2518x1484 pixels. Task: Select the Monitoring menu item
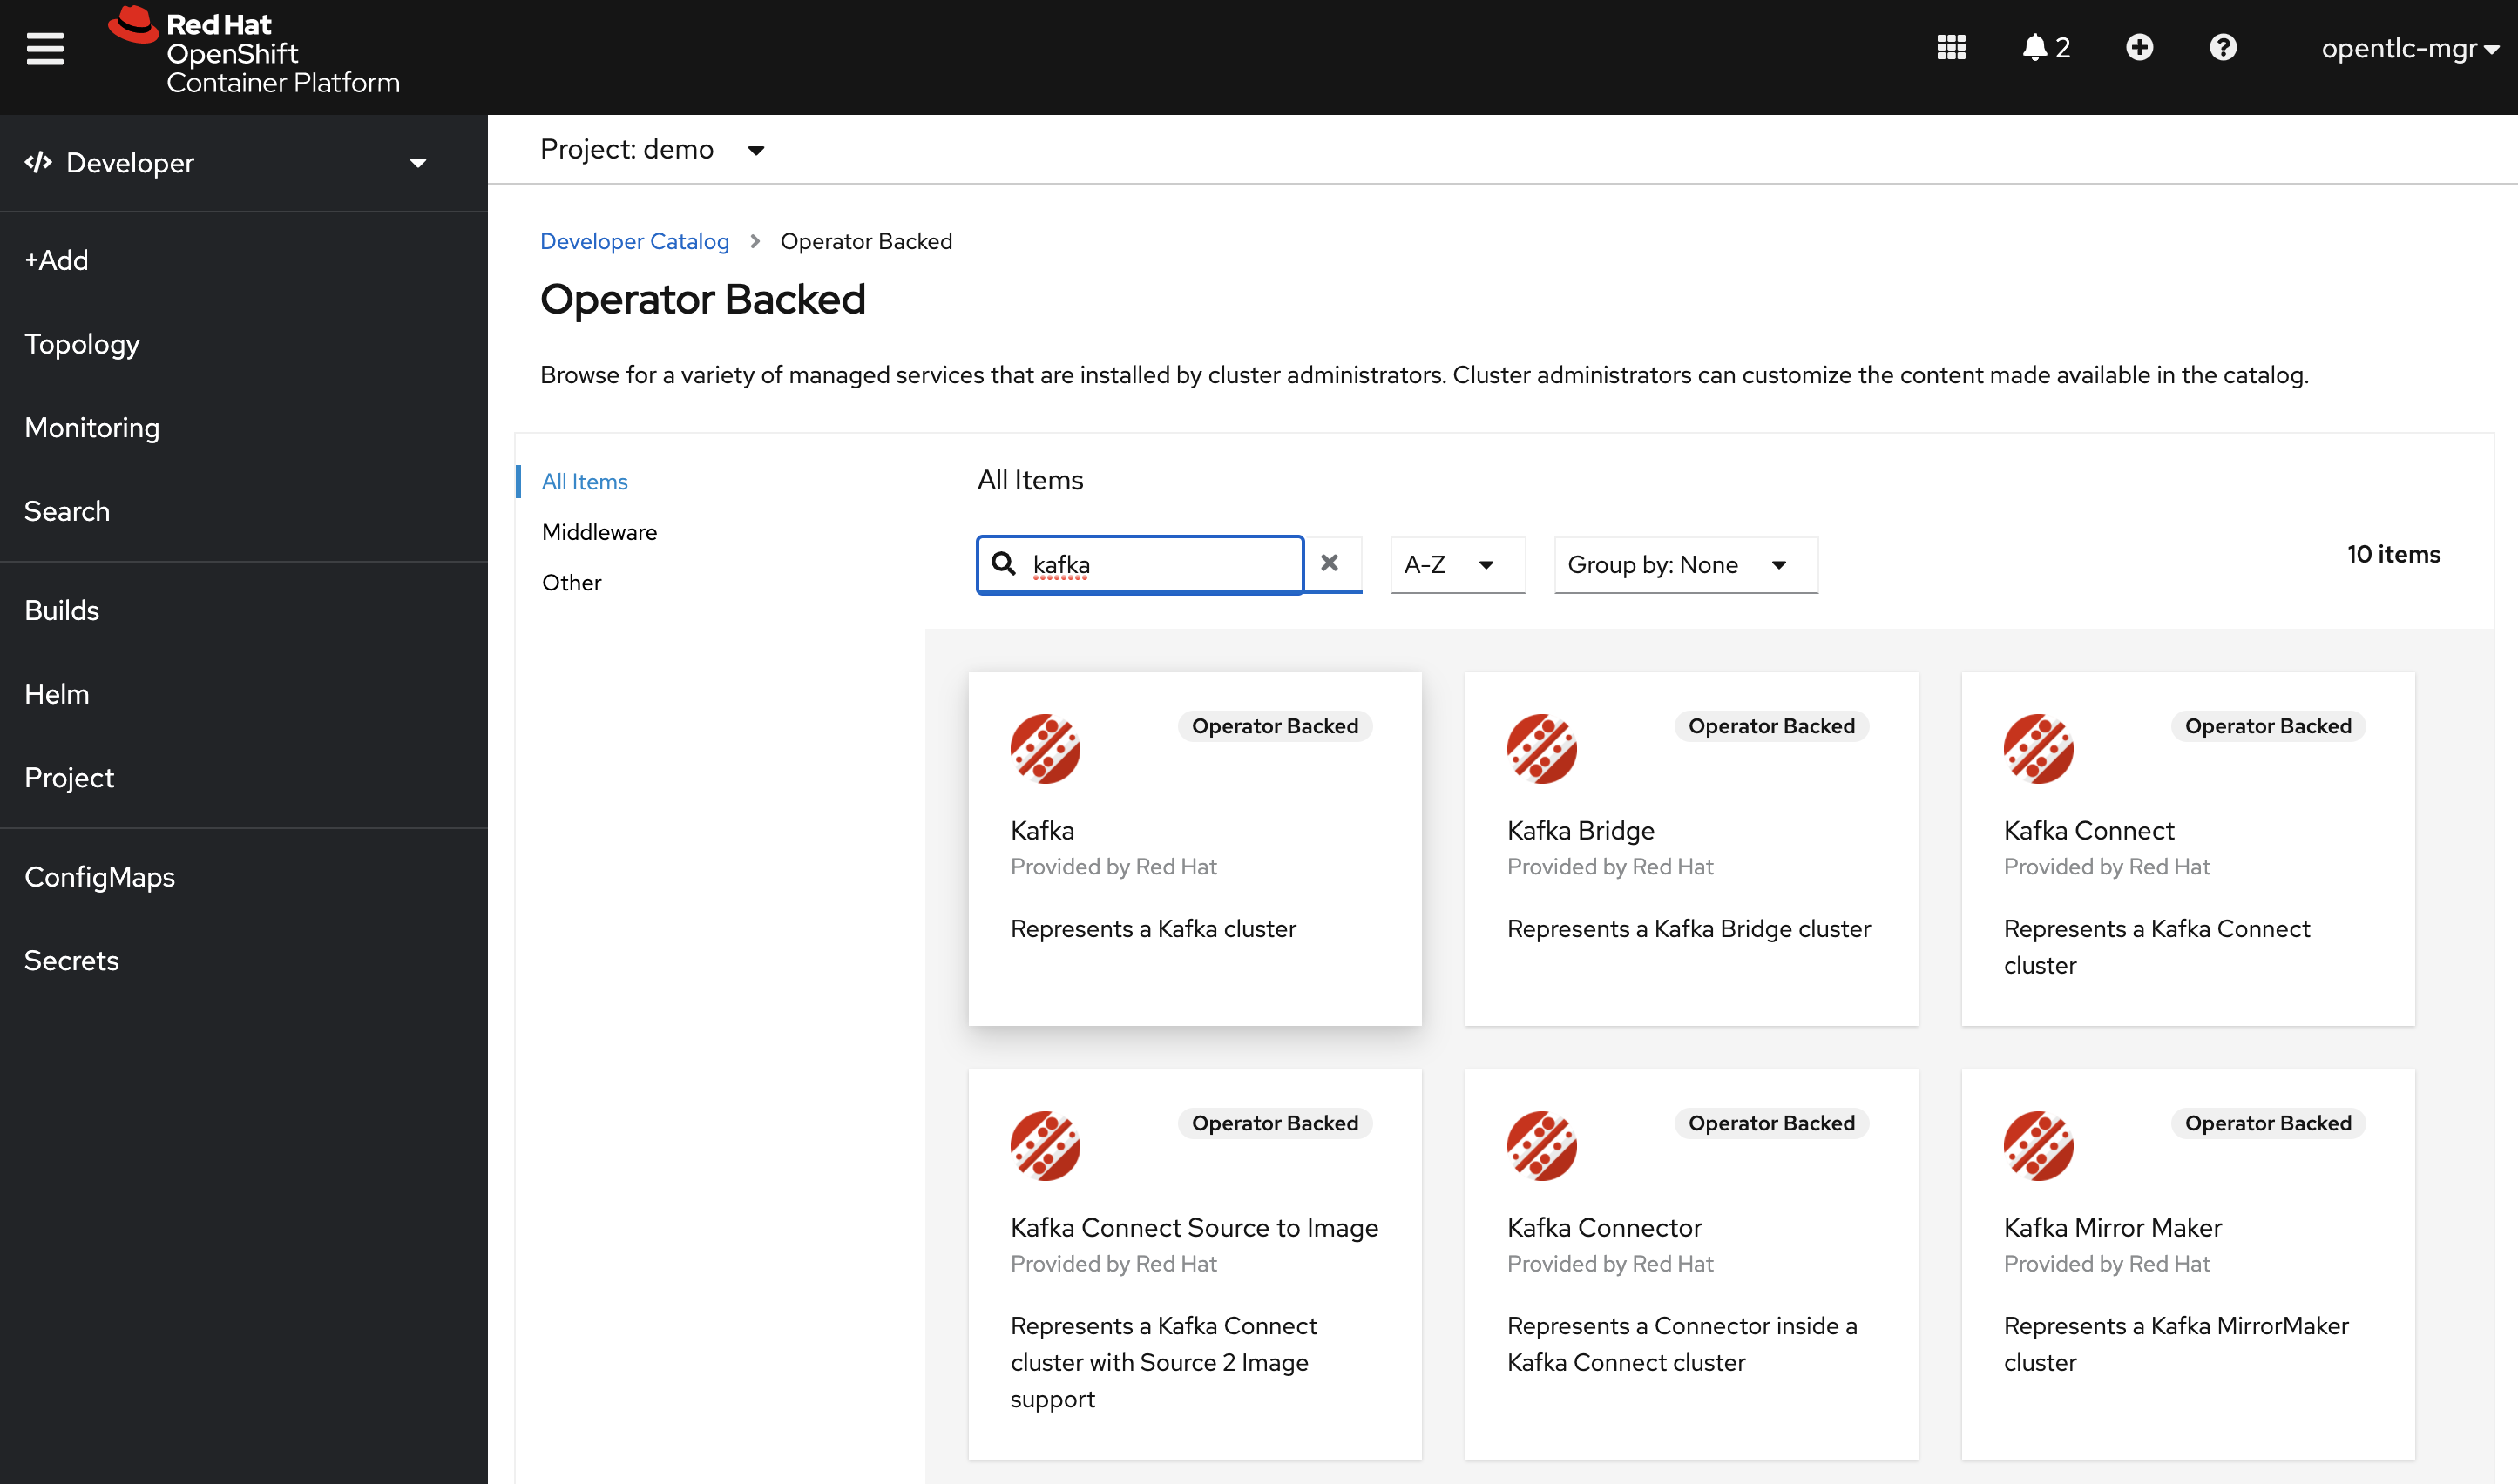pyautogui.click(x=91, y=428)
